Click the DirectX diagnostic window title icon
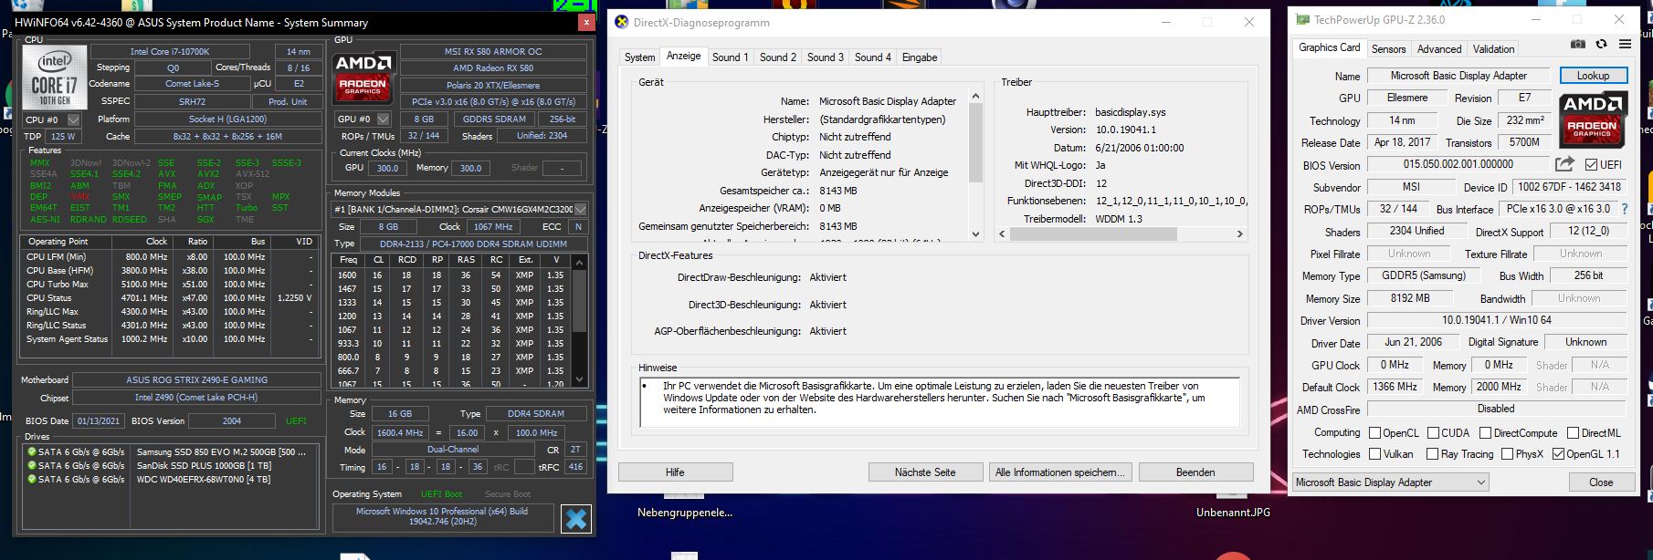This screenshot has width=1653, height=560. pos(621,22)
